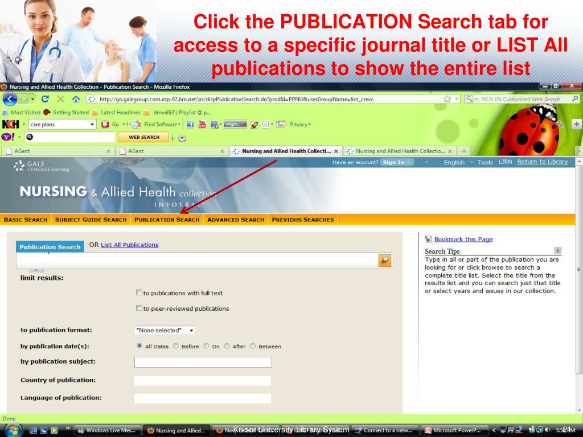Viewport: 583px width, 437px height.
Task: Open the Most Visited bookmark
Action: coord(22,112)
